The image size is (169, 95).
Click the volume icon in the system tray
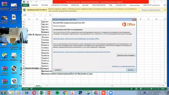pos(153,93)
